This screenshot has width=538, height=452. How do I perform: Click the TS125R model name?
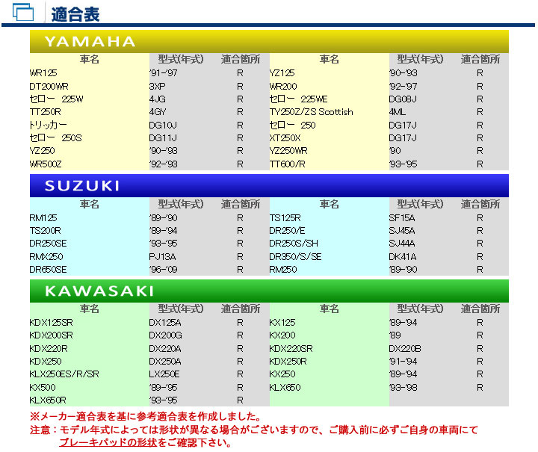pyautogui.click(x=285, y=217)
